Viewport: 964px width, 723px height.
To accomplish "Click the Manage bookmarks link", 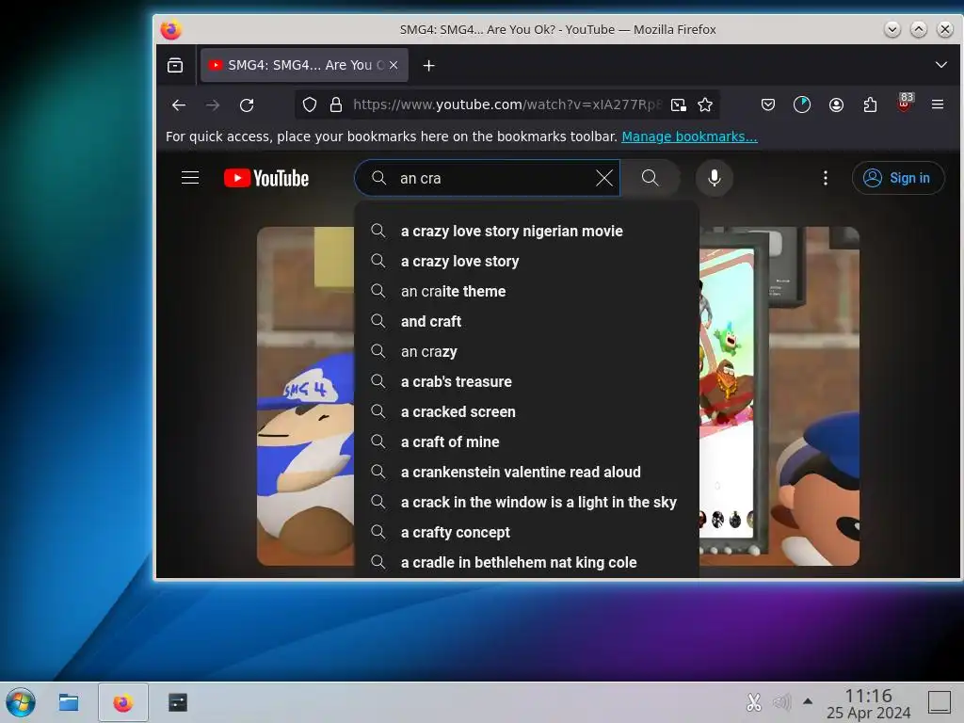I will (689, 137).
